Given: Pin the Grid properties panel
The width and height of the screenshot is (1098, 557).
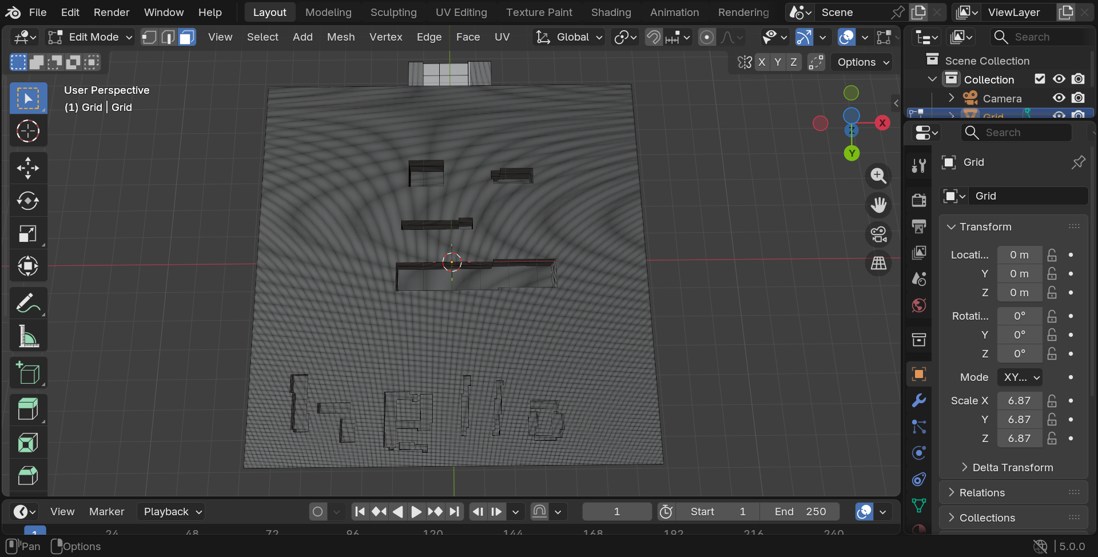Looking at the screenshot, I should [x=1078, y=162].
